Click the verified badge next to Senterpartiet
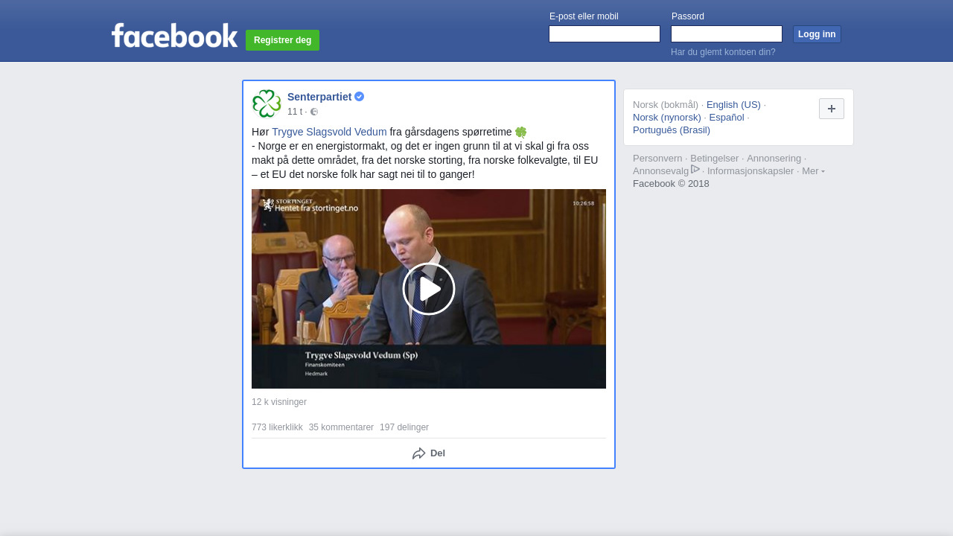953x536 pixels. tap(359, 97)
